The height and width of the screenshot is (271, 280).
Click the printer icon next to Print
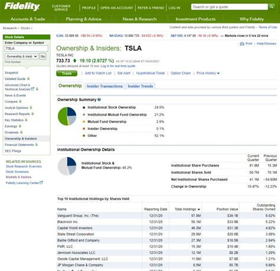tap(242, 44)
